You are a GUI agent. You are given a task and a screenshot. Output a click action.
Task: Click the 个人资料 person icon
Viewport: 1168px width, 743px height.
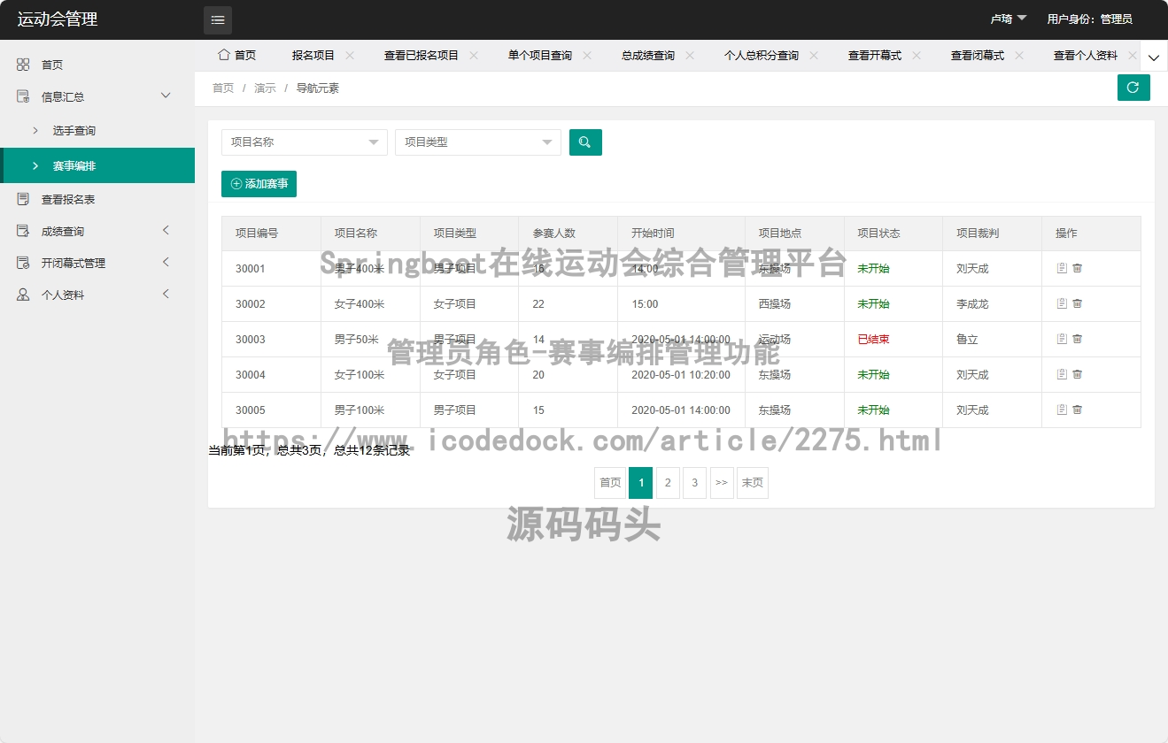pos(23,295)
